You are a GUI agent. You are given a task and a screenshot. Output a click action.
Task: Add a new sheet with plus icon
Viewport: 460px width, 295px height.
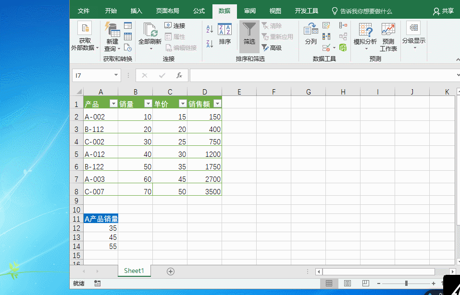[x=171, y=271]
